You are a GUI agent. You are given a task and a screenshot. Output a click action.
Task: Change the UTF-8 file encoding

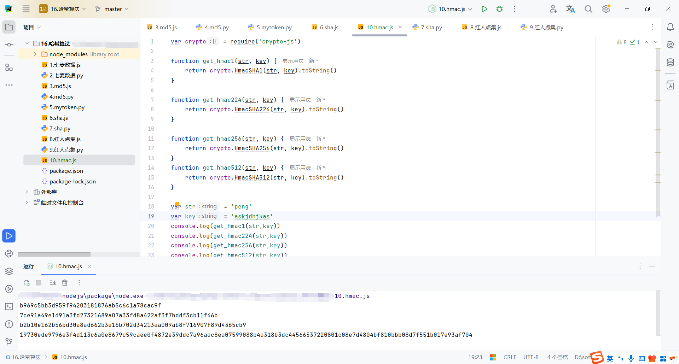[x=531, y=357]
